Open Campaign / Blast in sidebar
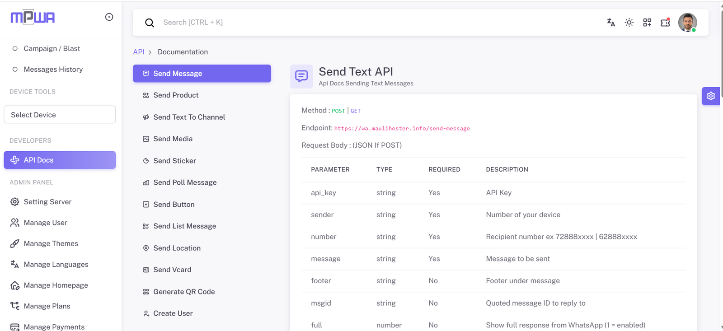Image resolution: width=723 pixels, height=331 pixels. pos(52,49)
